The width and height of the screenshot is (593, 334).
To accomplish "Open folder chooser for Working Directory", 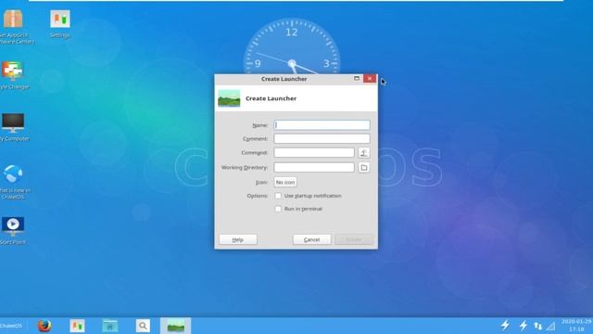I will tap(364, 167).
